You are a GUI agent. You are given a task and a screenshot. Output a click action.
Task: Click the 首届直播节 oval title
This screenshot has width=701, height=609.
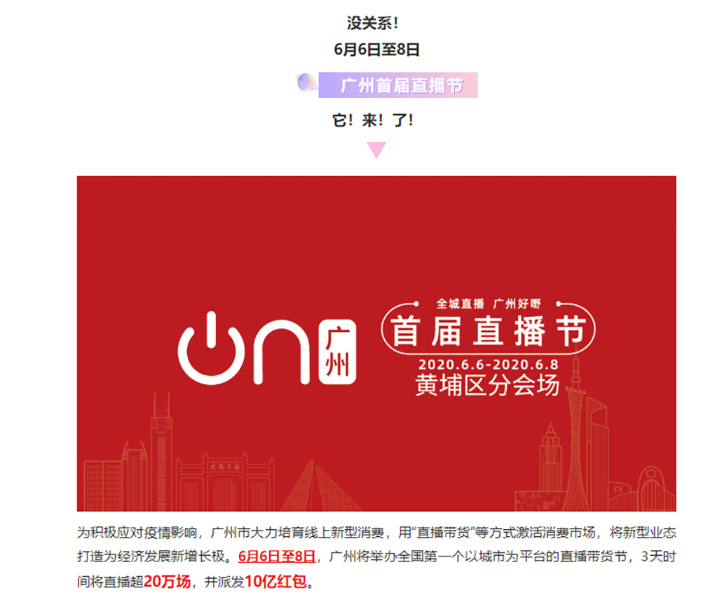click(488, 330)
